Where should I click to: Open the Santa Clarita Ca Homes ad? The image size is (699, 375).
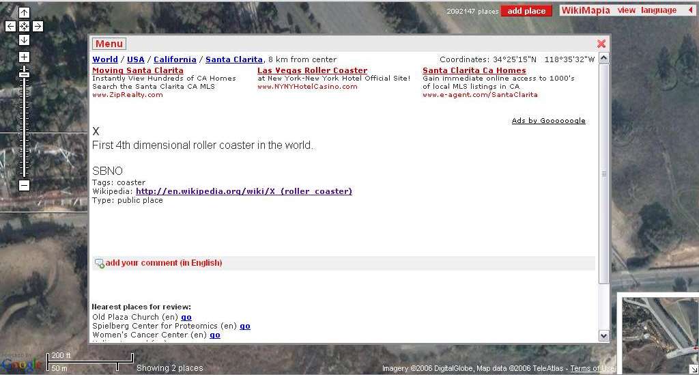pyautogui.click(x=474, y=70)
